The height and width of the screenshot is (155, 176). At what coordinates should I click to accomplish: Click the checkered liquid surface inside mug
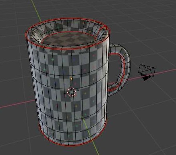(70, 39)
